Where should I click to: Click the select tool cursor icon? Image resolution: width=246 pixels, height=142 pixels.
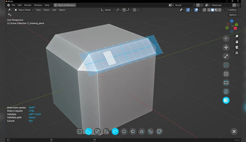tap(10, 15)
